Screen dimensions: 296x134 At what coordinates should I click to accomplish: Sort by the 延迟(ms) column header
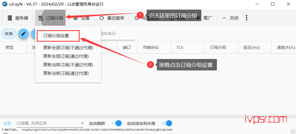coord(254,47)
